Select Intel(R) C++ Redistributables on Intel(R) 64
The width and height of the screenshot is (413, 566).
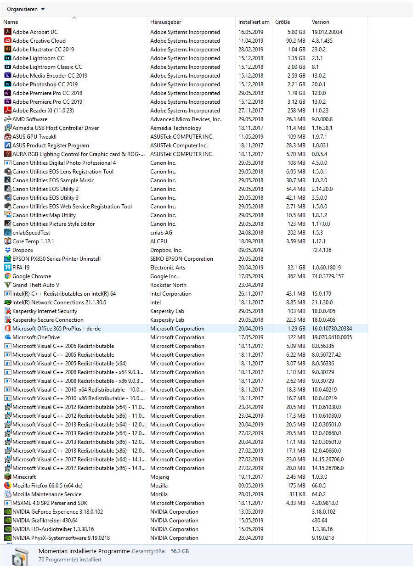(64, 294)
